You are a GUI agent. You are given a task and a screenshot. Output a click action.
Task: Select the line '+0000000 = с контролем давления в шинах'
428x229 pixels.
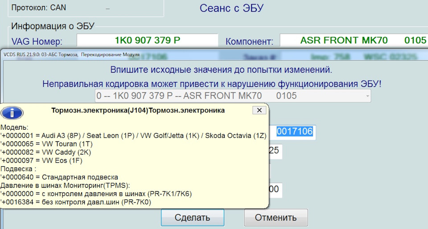(x=96, y=194)
